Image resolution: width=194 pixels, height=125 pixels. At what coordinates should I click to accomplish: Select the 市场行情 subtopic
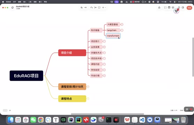[x=96, y=76]
